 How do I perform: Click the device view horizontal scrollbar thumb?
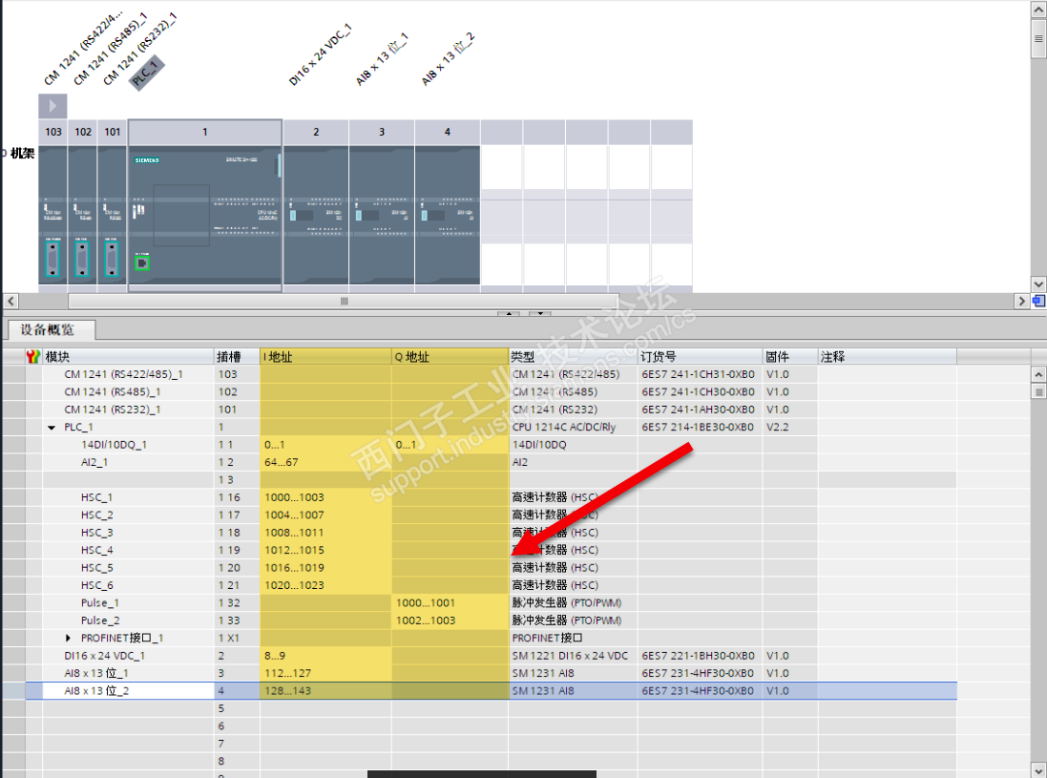tap(344, 302)
